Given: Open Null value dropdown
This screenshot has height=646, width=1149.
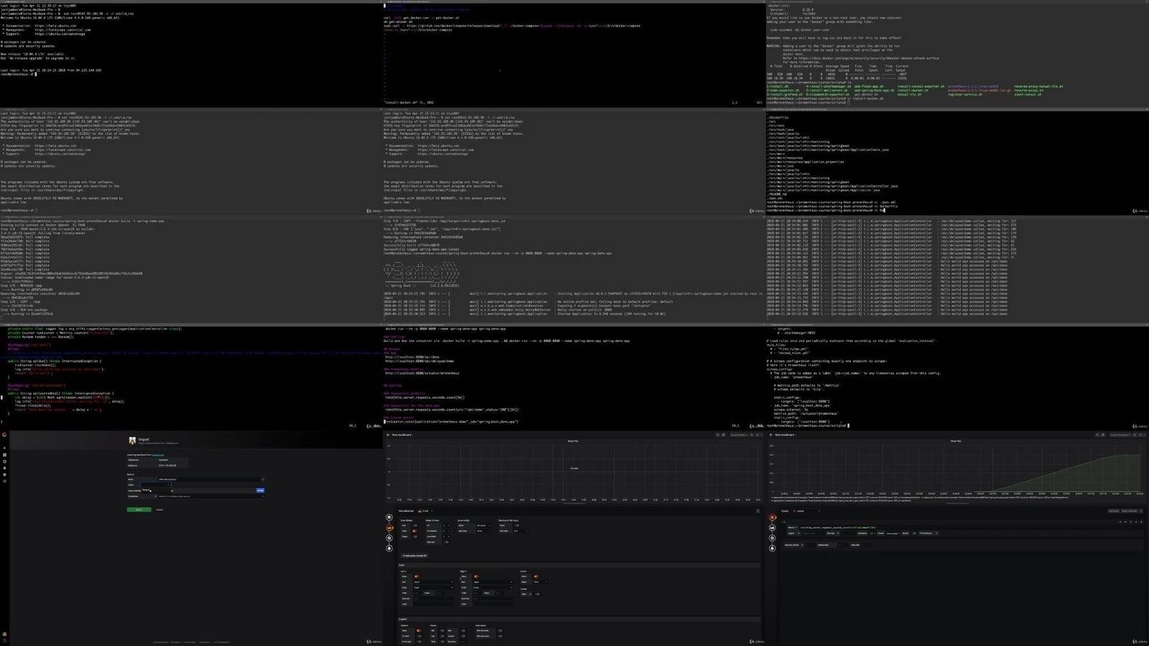Looking at the screenshot, I should 521,531.
